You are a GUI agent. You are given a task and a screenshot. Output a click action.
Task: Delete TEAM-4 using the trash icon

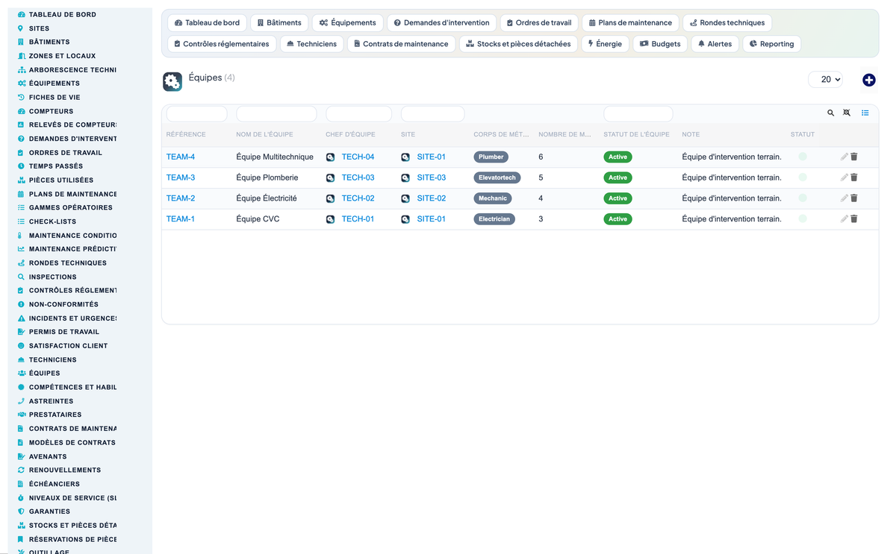[x=854, y=157]
